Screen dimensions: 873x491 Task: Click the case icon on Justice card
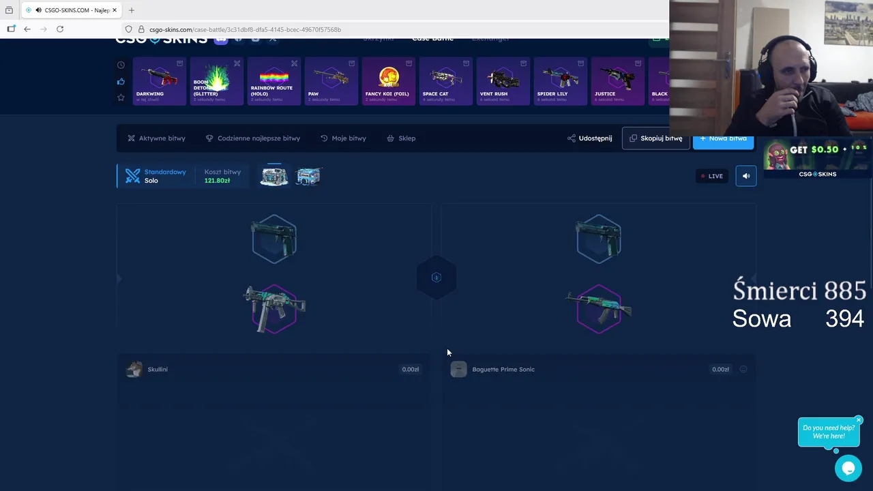(638, 63)
